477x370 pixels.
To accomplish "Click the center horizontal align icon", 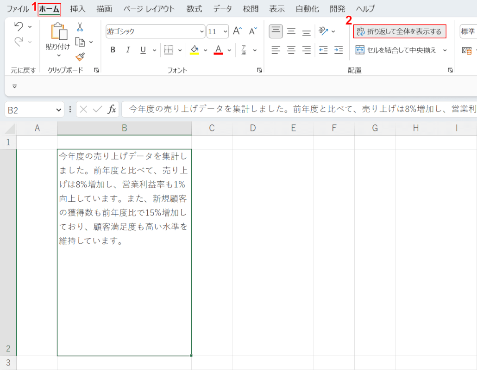I will coord(291,50).
